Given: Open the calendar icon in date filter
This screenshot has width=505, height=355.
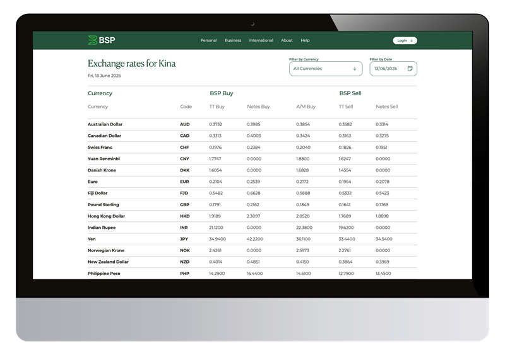Looking at the screenshot, I should [410, 68].
